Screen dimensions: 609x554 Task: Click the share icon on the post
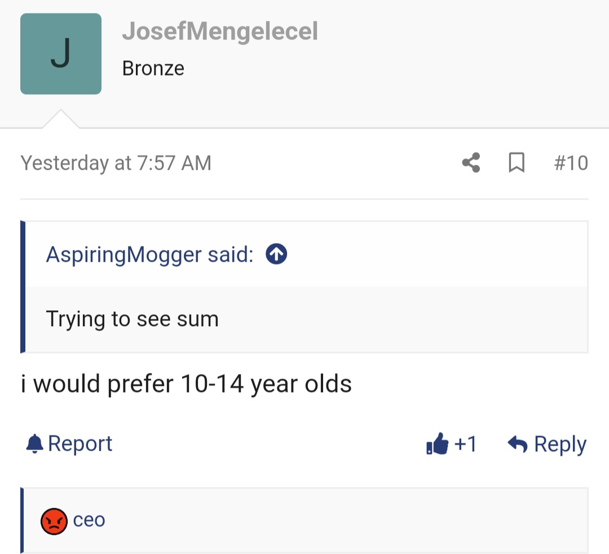pos(471,163)
